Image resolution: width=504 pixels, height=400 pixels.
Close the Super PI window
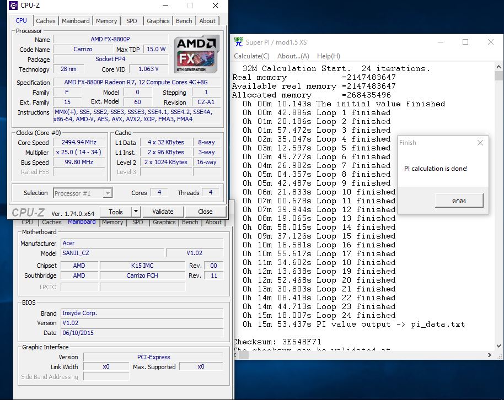(491, 42)
